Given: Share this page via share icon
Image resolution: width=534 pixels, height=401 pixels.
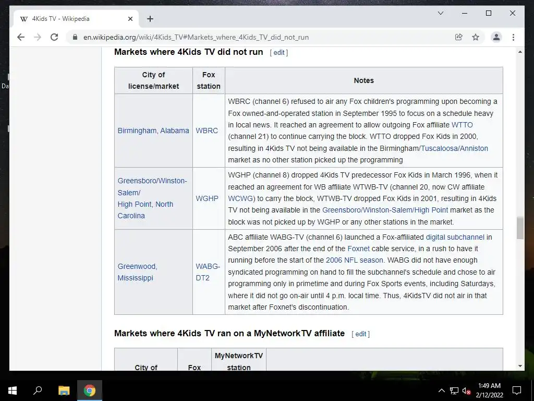Looking at the screenshot, I should tap(459, 37).
